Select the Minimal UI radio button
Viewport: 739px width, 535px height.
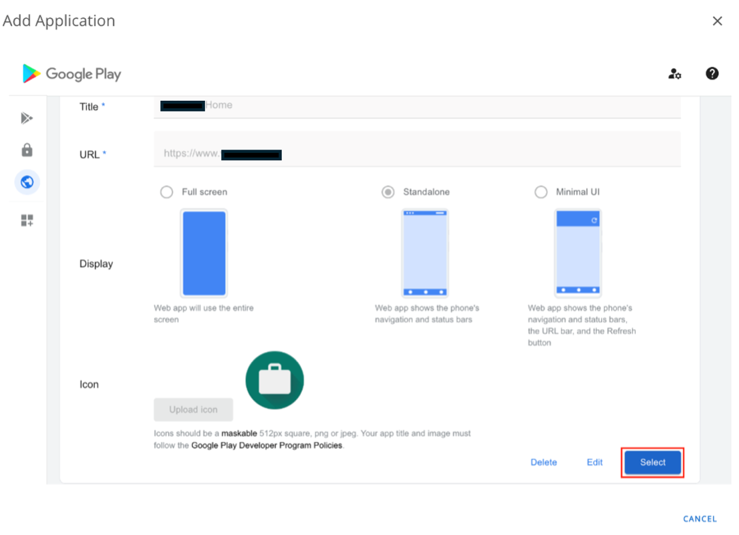pos(541,192)
